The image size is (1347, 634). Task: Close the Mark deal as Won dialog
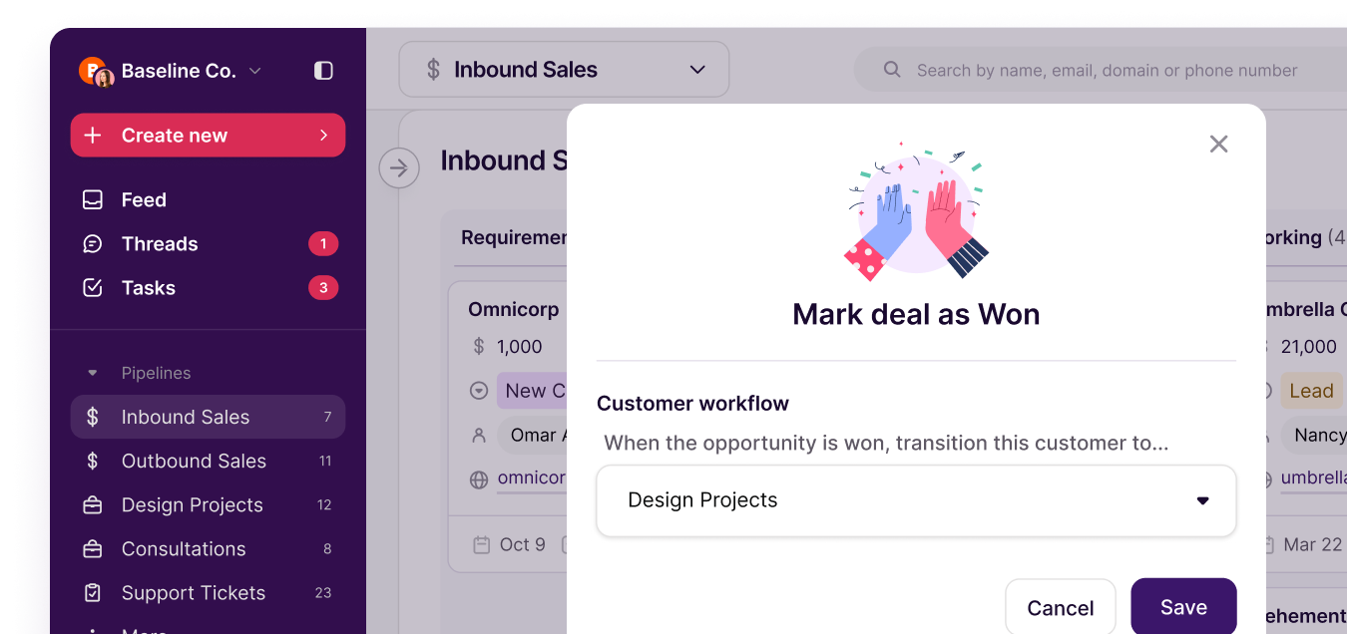pos(1218,144)
